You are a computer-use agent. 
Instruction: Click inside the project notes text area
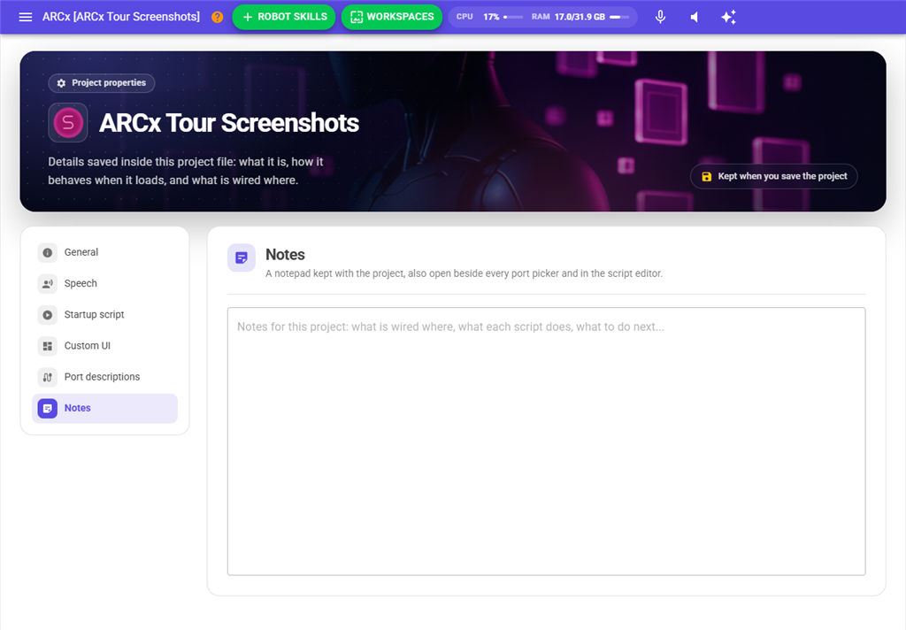coord(546,442)
